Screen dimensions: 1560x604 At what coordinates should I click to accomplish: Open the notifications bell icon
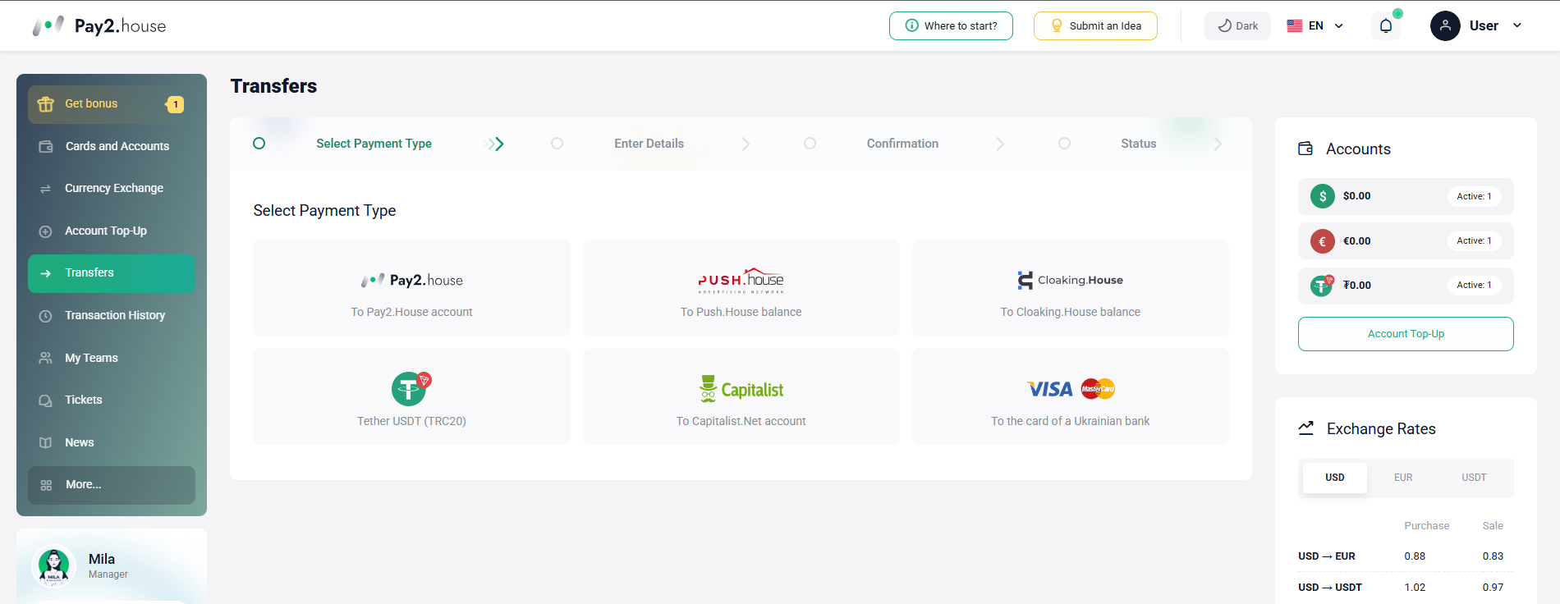click(x=1386, y=25)
